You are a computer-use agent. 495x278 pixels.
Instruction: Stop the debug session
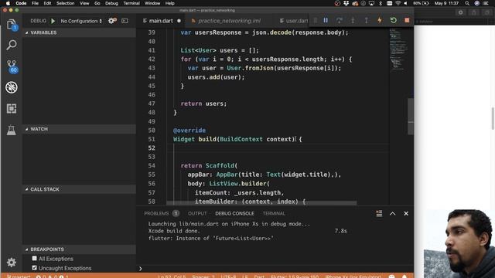[x=407, y=21]
